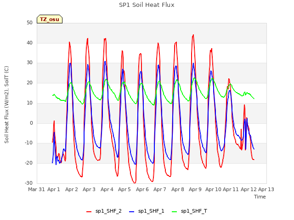Click the red line's highest peak on Apr 9

tap(193, 35)
